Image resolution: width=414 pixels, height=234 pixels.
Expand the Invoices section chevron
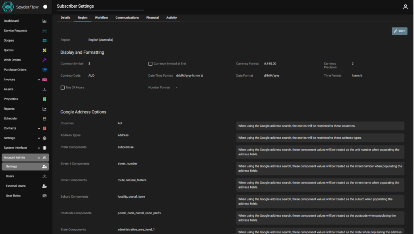click(x=39, y=79)
